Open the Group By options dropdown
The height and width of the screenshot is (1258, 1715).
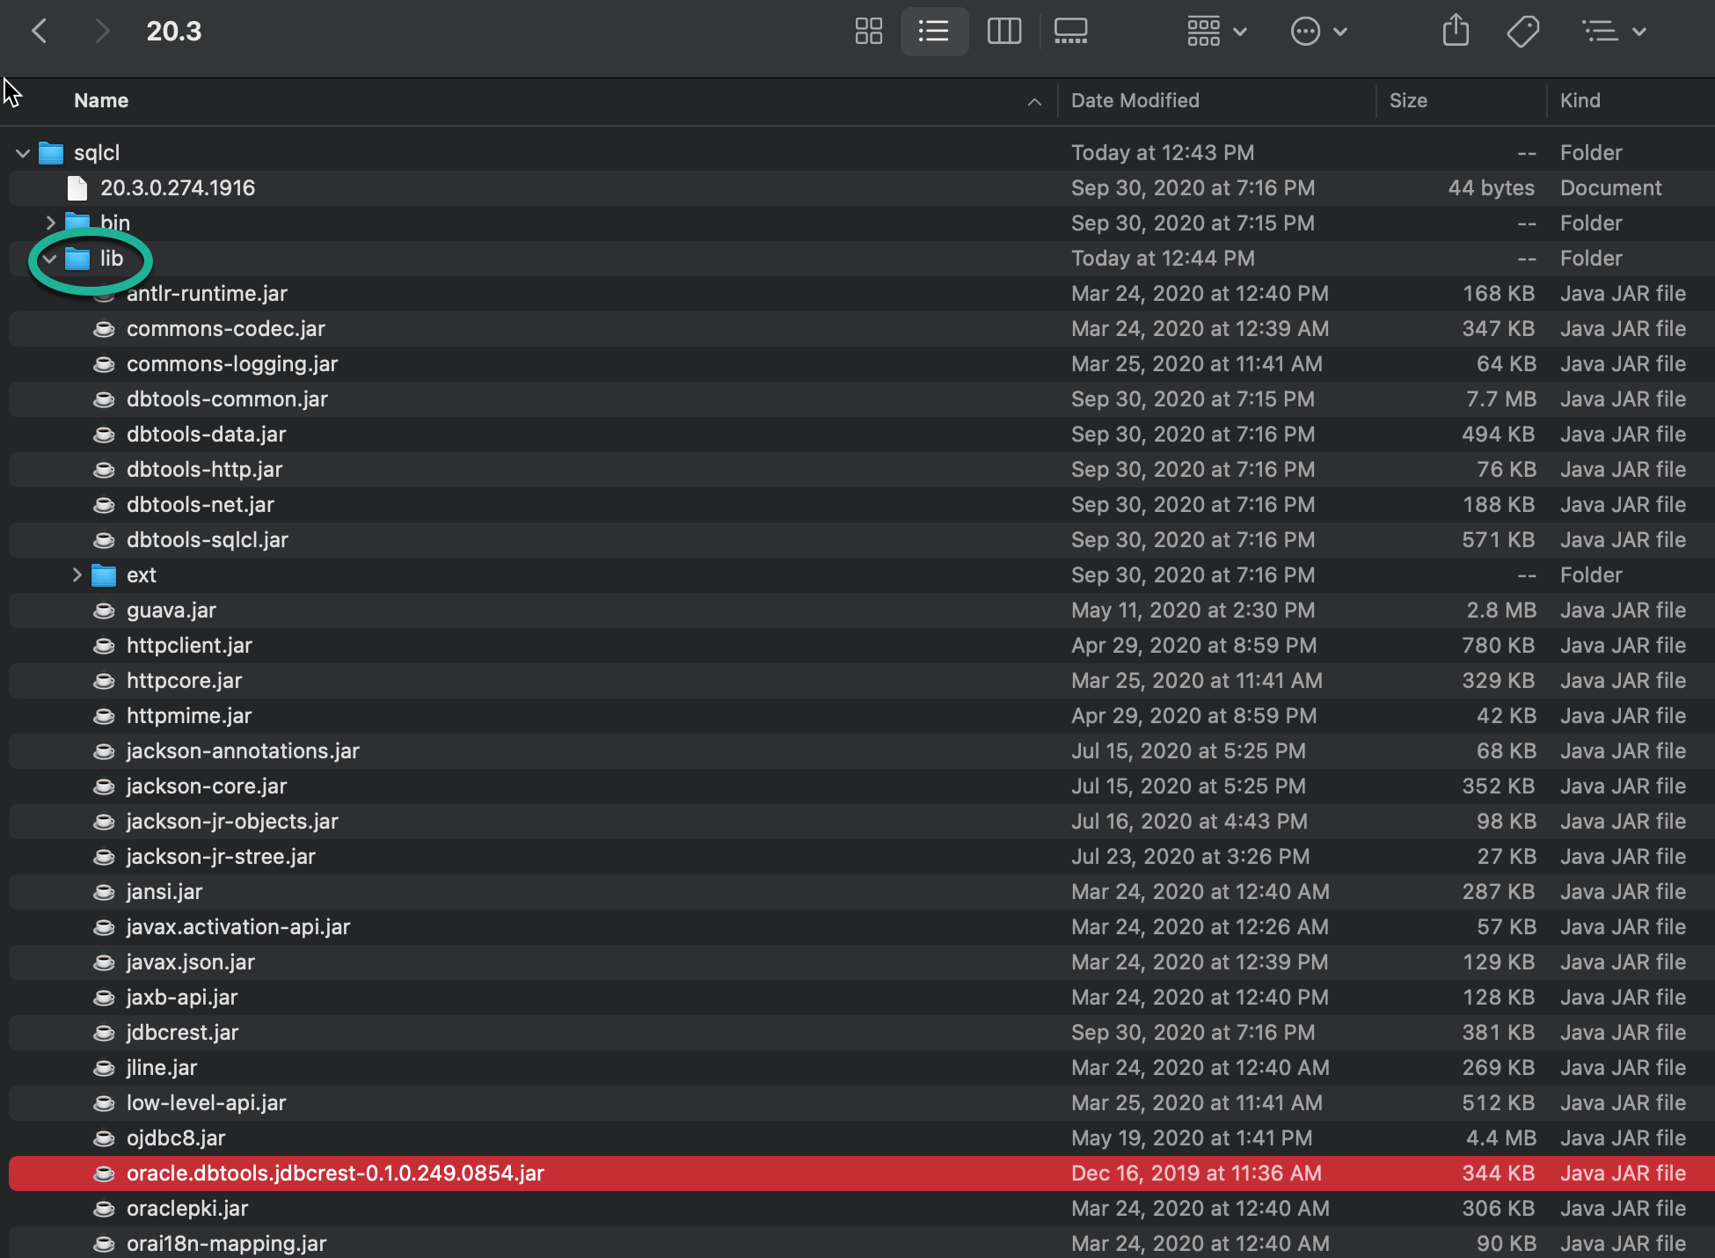[1216, 32]
